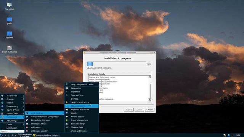Click the dnfdragora icon
244x137 pixels.
tap(27, 127)
